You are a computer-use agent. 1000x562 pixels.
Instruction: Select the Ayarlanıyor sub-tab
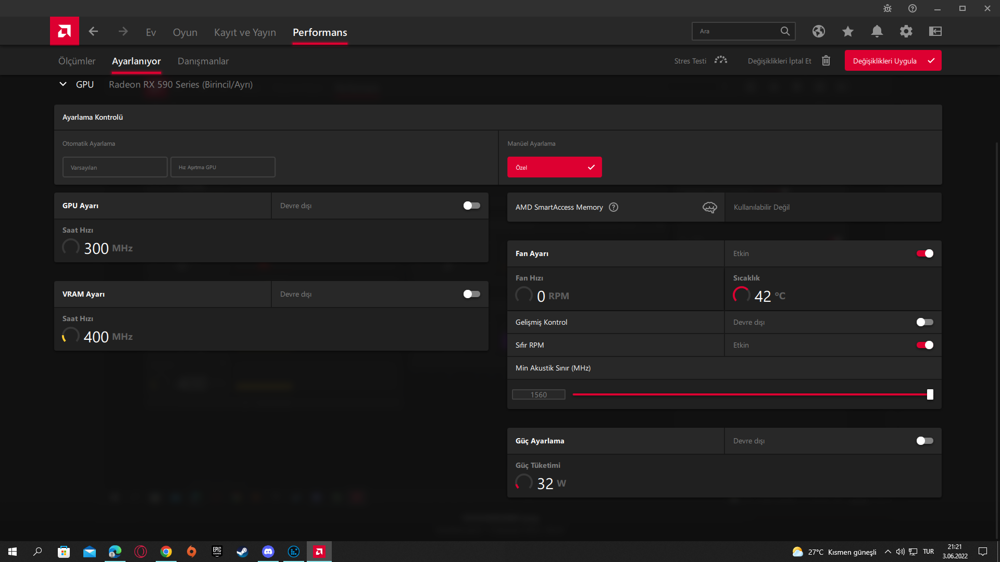click(x=136, y=61)
